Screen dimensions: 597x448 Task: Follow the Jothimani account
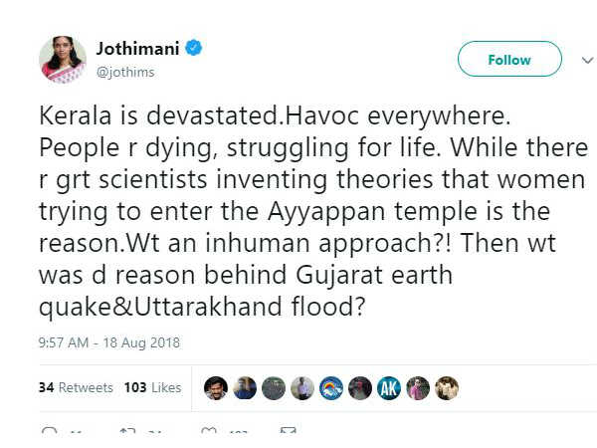point(508,60)
